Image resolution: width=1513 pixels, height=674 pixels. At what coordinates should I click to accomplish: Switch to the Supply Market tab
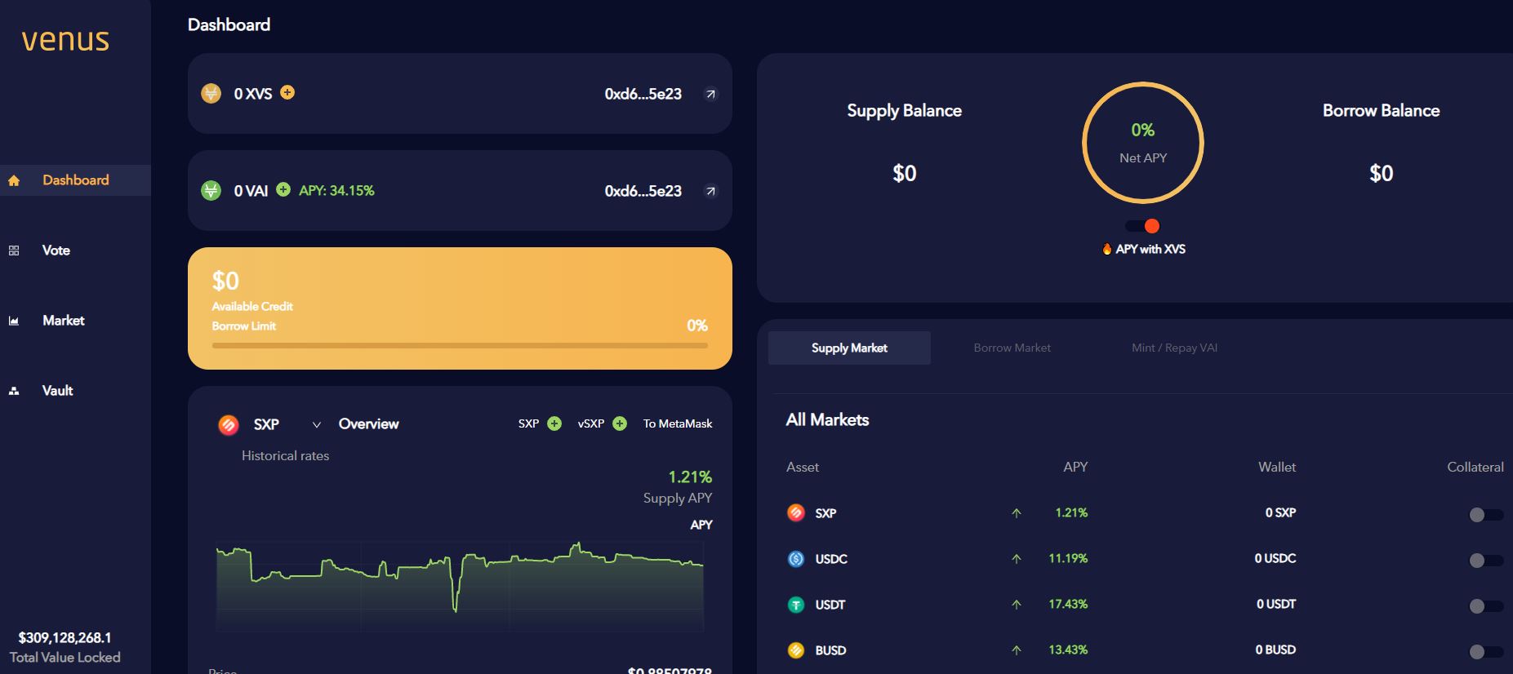[x=849, y=348]
